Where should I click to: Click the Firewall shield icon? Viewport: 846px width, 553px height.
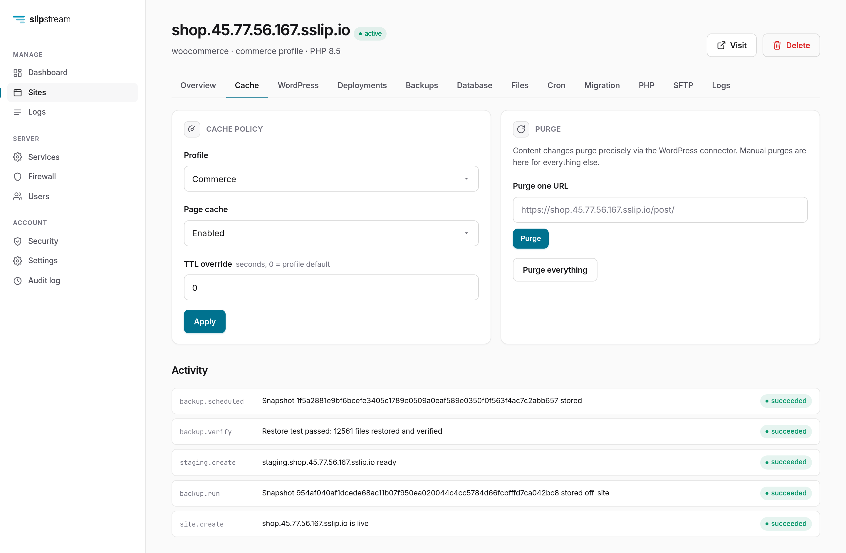pos(17,177)
